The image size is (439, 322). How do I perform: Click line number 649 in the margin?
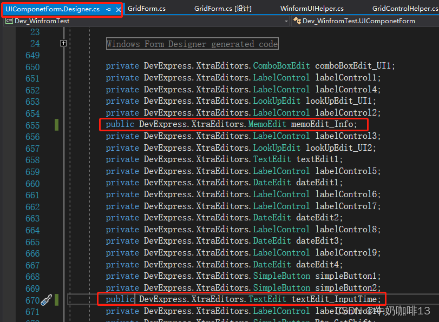32,55
